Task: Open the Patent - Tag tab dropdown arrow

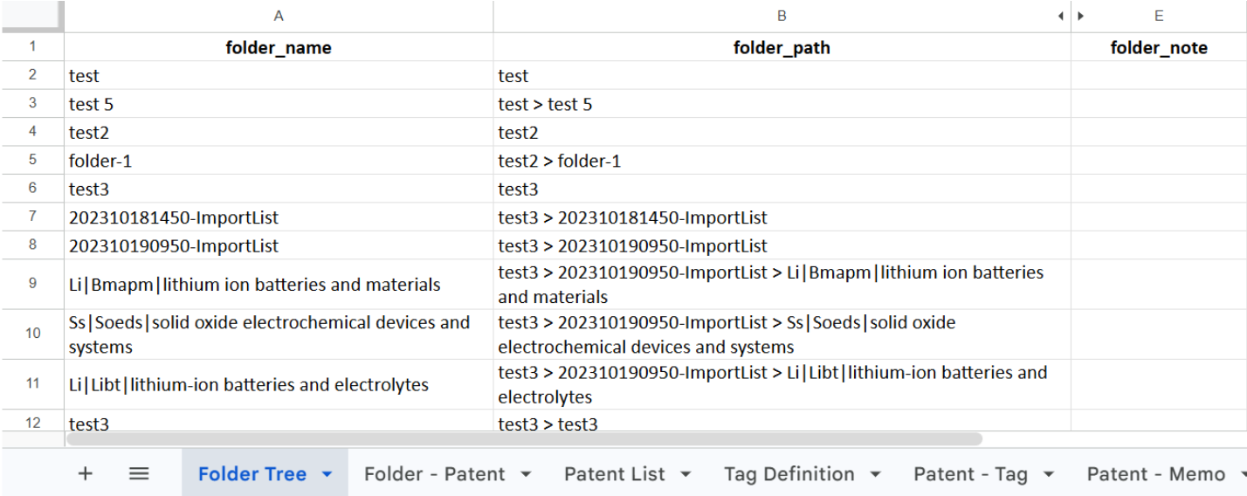Action: (x=1049, y=474)
